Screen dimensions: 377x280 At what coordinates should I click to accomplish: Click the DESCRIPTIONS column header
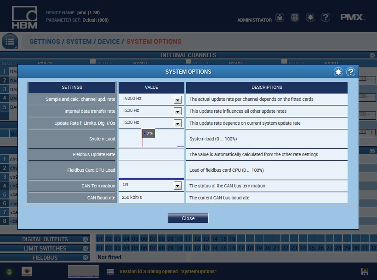(267, 87)
